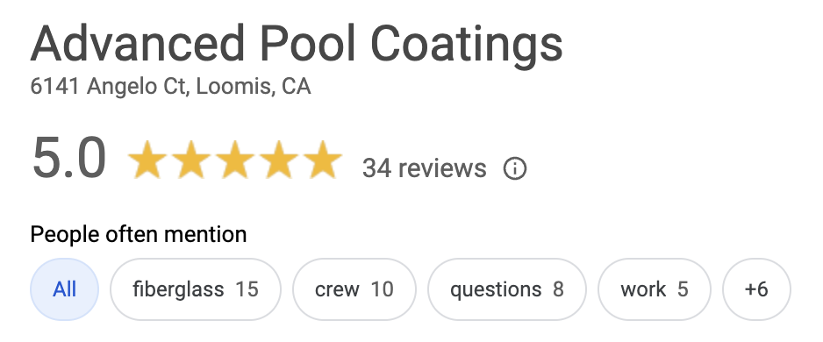Click the 5.0 rating score

68,159
